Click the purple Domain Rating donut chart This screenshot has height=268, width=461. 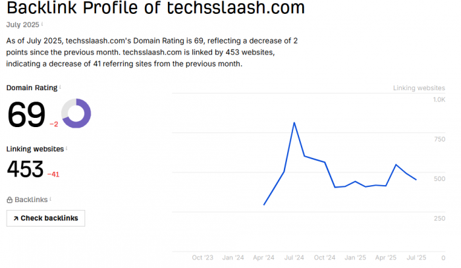pos(76,113)
